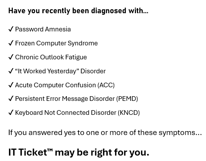This screenshot has height=161, width=206.
Task: Click the "If you answered yes" sentence
Action: (x=105, y=133)
